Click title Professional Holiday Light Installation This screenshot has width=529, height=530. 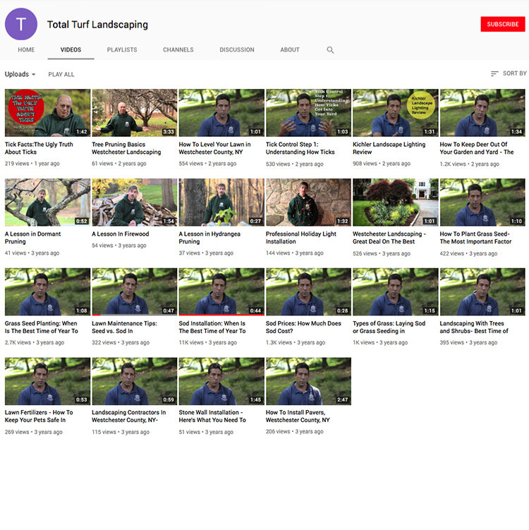[x=301, y=238]
